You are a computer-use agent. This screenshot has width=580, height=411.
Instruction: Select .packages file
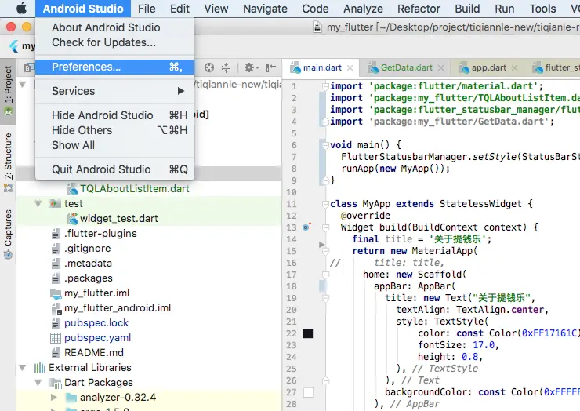pos(89,278)
